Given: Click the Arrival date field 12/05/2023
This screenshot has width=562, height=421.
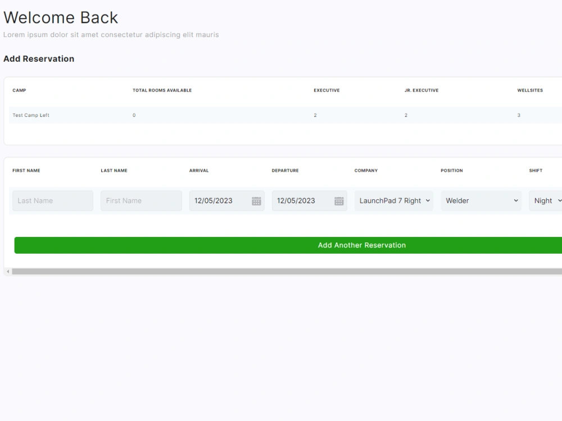Looking at the screenshot, I should [227, 201].
